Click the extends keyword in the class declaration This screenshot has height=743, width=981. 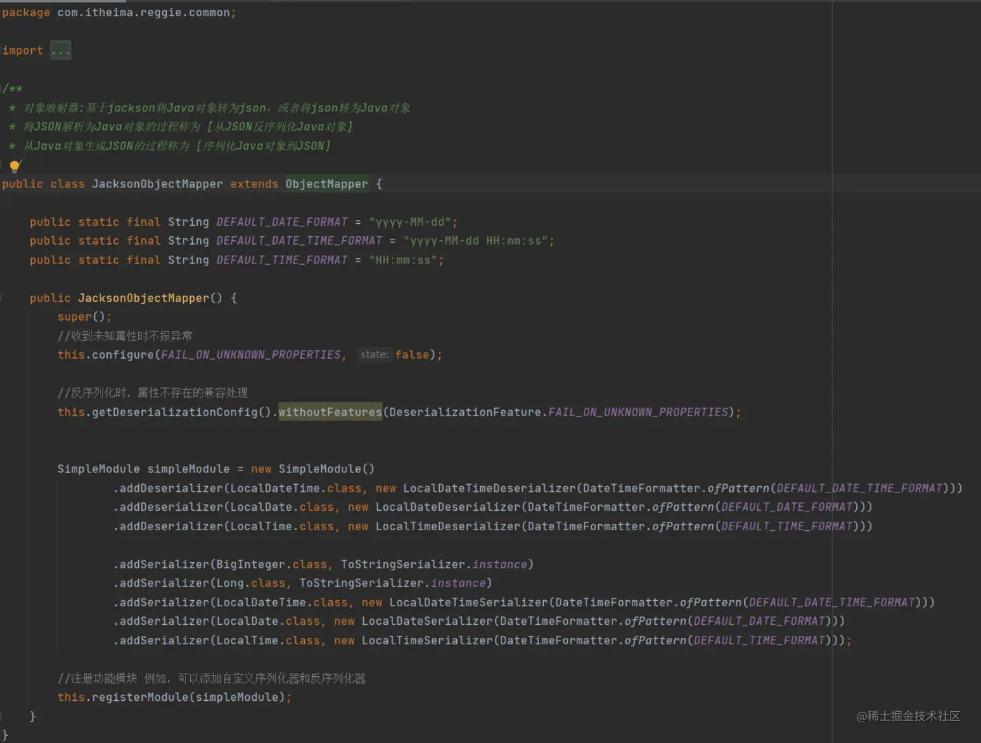[254, 184]
